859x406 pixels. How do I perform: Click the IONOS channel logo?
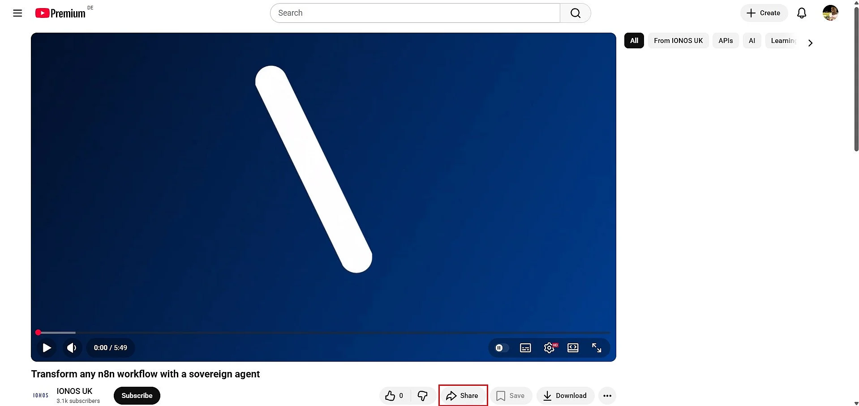[x=41, y=396]
